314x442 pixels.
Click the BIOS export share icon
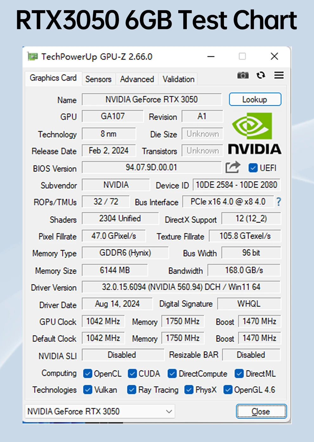[x=232, y=167]
